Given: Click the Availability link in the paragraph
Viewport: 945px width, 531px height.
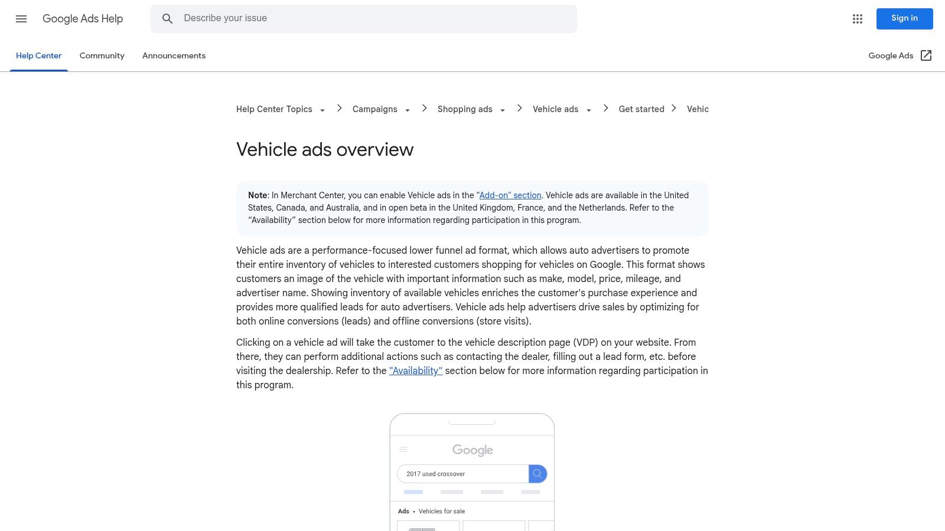Looking at the screenshot, I should 415,371.
